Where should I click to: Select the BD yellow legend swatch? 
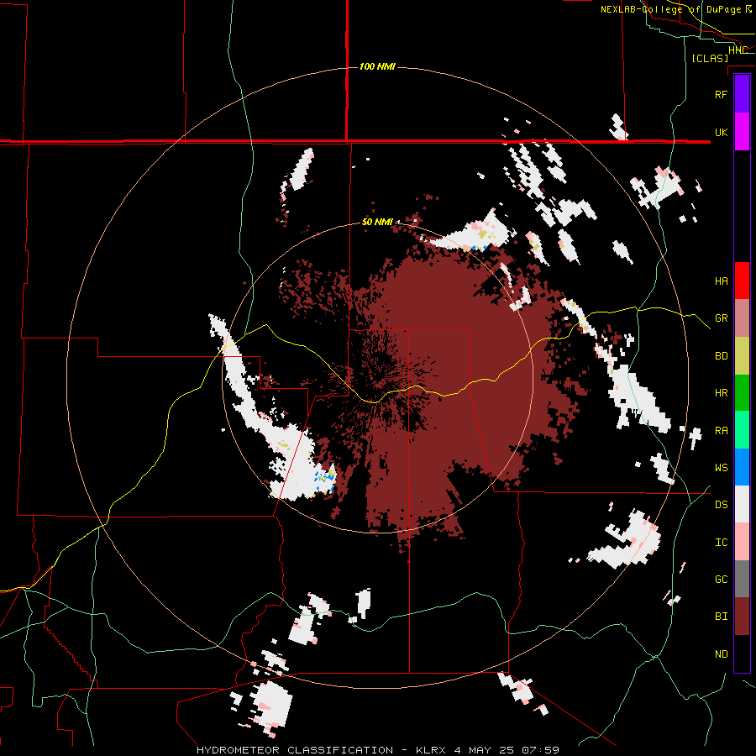click(x=742, y=356)
